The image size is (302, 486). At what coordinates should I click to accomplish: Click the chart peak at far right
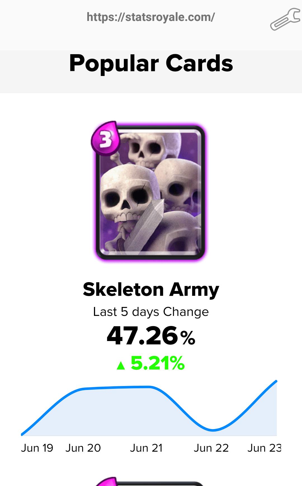pos(276,381)
